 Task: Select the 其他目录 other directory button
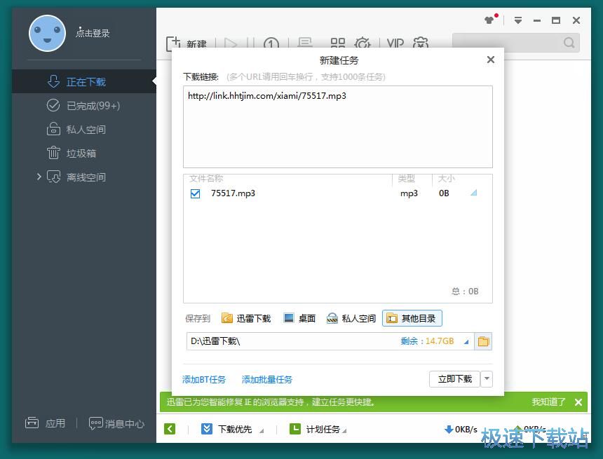pyautogui.click(x=412, y=318)
